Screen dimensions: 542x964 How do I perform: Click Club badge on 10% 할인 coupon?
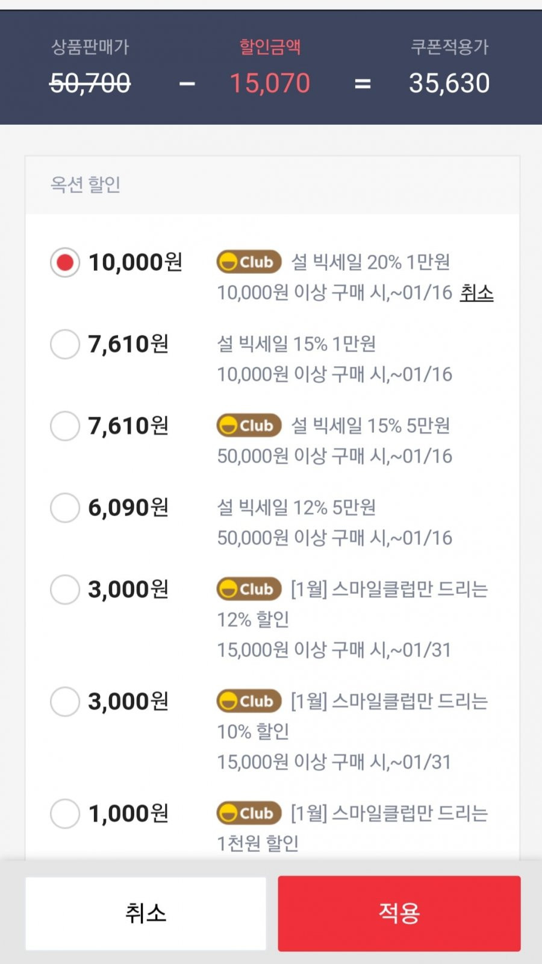pyautogui.click(x=249, y=702)
